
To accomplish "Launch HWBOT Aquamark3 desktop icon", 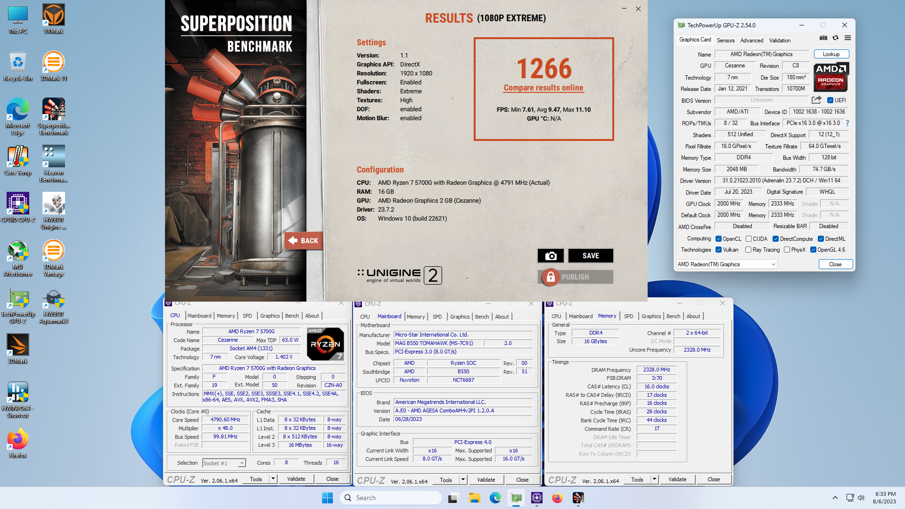I will click(x=53, y=305).
